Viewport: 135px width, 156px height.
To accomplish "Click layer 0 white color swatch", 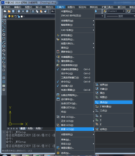I will [22, 16].
